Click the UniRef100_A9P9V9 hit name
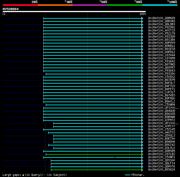The image size is (180, 177). pos(161,43)
